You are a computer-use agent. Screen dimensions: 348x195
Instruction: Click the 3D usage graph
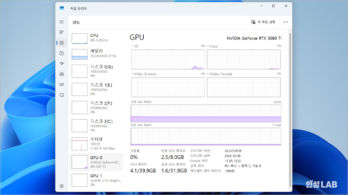168,60
